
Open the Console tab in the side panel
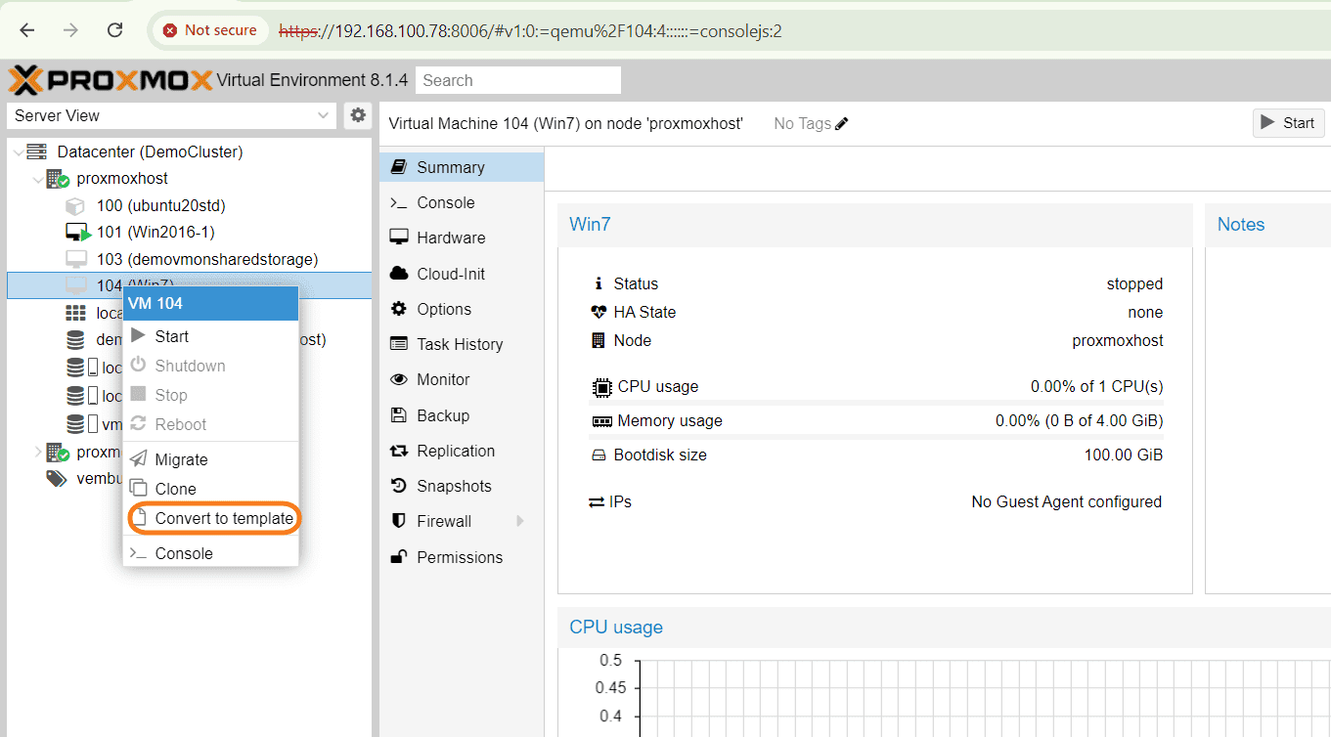pos(462,202)
